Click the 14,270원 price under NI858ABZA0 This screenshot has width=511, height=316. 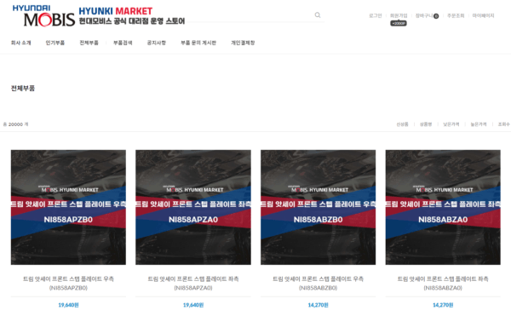pyautogui.click(x=443, y=305)
